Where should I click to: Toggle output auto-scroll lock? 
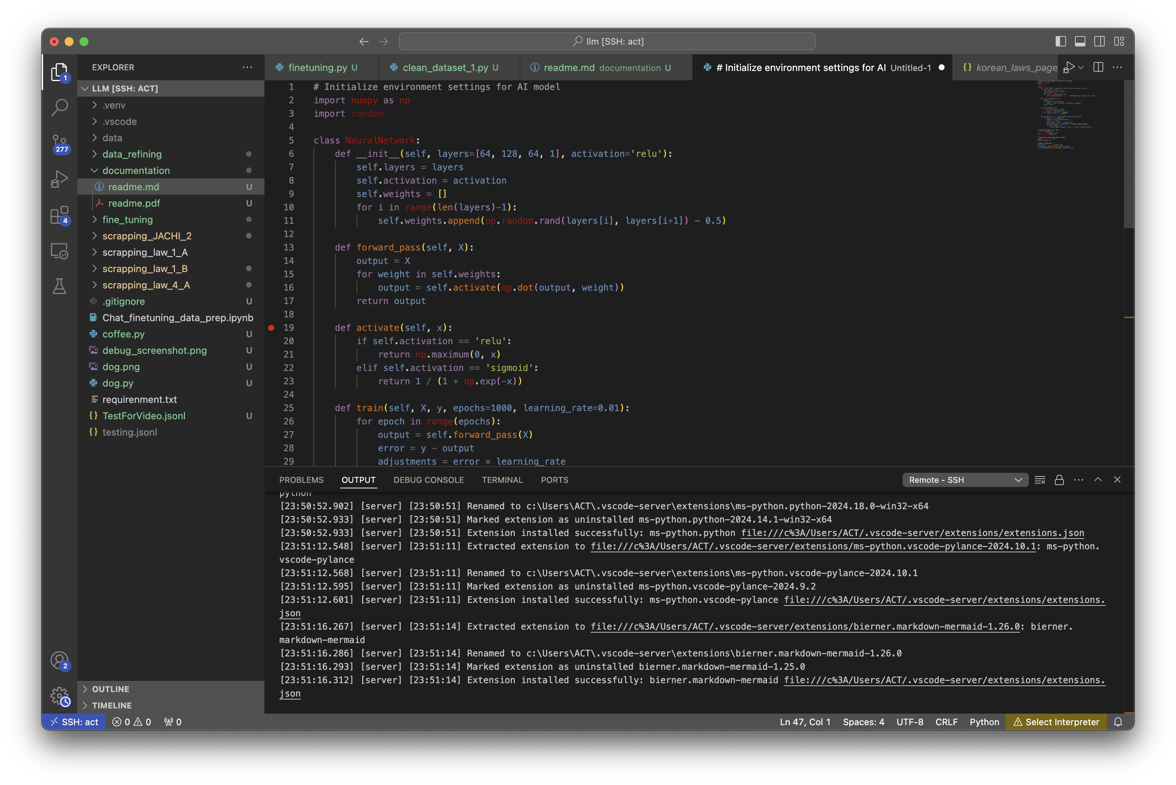click(1059, 479)
